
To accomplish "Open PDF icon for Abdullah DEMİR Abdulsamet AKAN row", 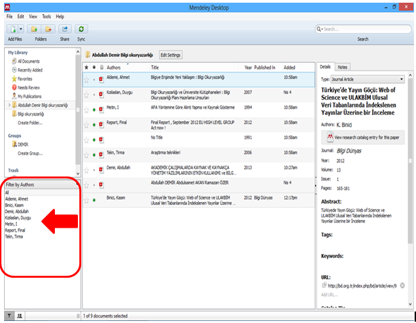I will (102, 185).
